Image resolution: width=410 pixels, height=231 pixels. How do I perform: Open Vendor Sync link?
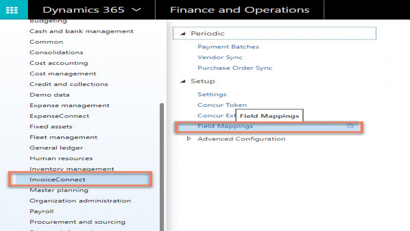pyautogui.click(x=220, y=57)
